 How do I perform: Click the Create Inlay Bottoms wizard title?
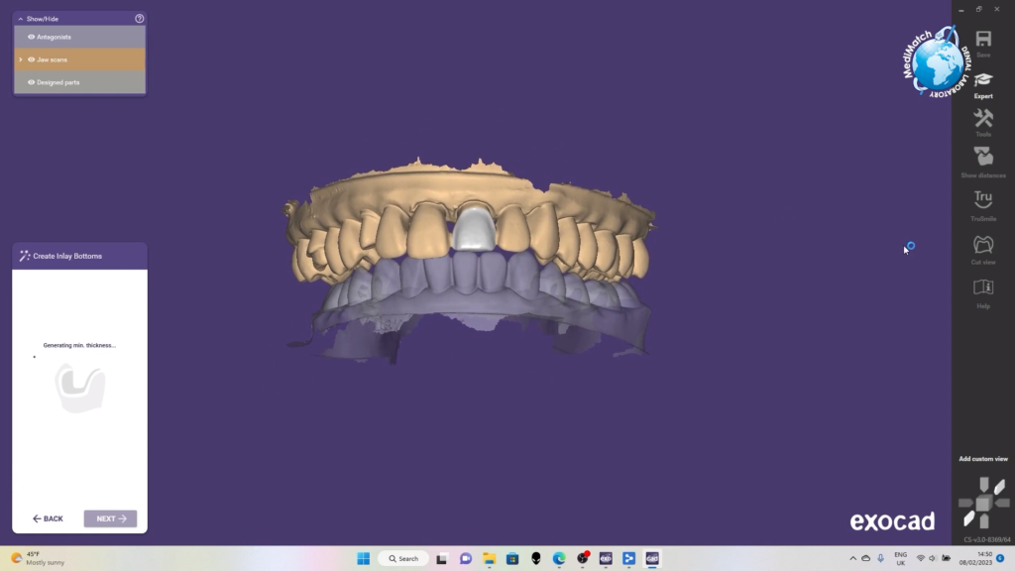(67, 256)
